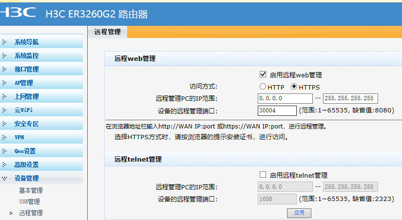Expand the AP管理 menu arrow icon
402x220 pixels.
click(x=4, y=83)
